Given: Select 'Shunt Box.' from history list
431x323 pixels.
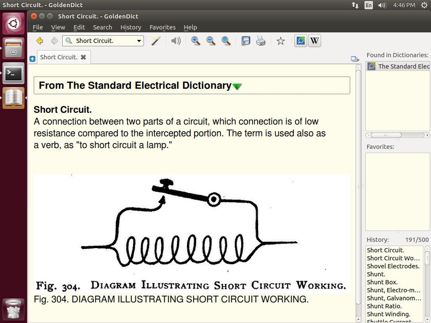Looking at the screenshot, I should click(382, 282).
